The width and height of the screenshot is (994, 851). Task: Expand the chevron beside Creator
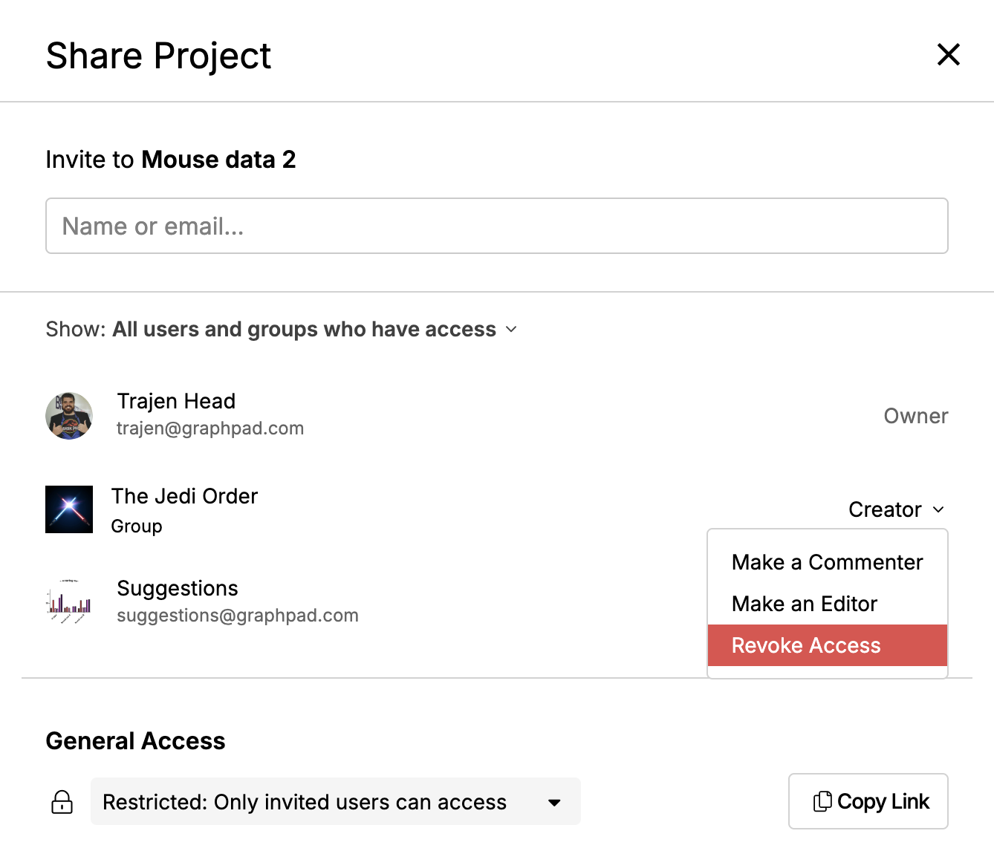tap(938, 510)
